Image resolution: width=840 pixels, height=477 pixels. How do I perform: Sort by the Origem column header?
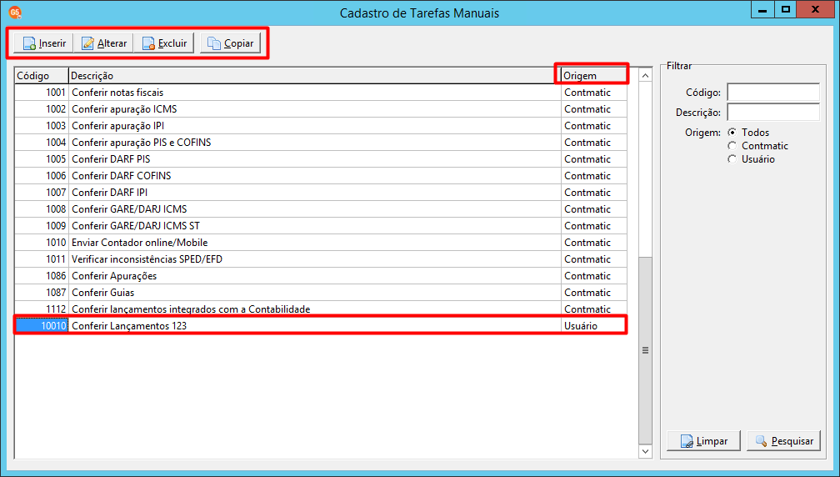[x=594, y=76]
